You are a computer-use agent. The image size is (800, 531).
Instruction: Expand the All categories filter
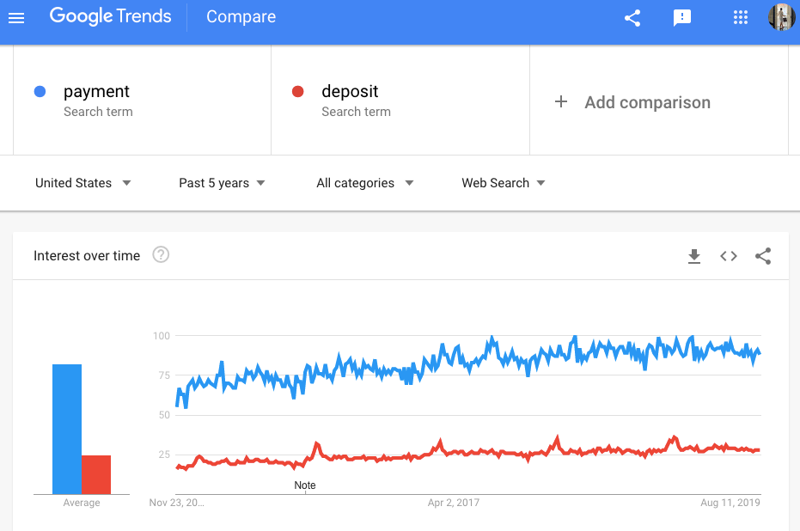pyautogui.click(x=365, y=183)
